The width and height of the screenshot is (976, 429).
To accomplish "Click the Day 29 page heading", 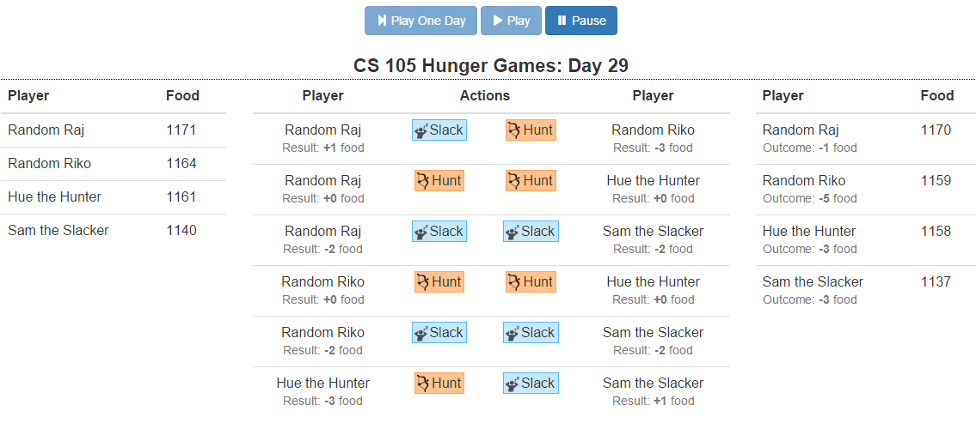I will pyautogui.click(x=491, y=66).
